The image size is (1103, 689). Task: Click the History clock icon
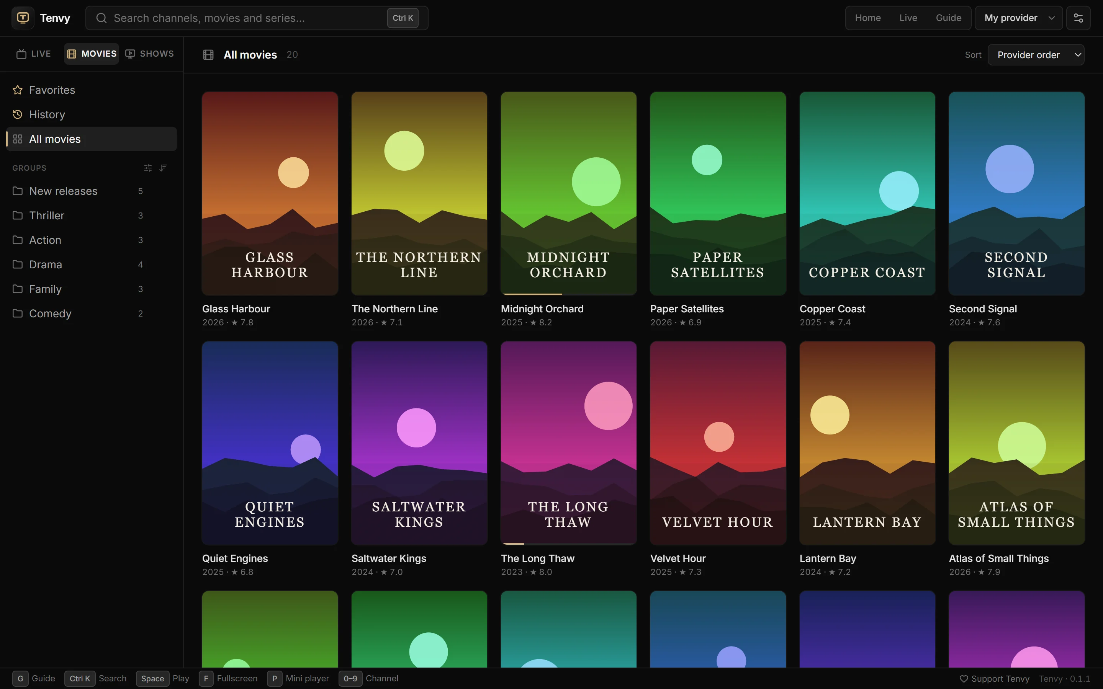click(x=17, y=114)
